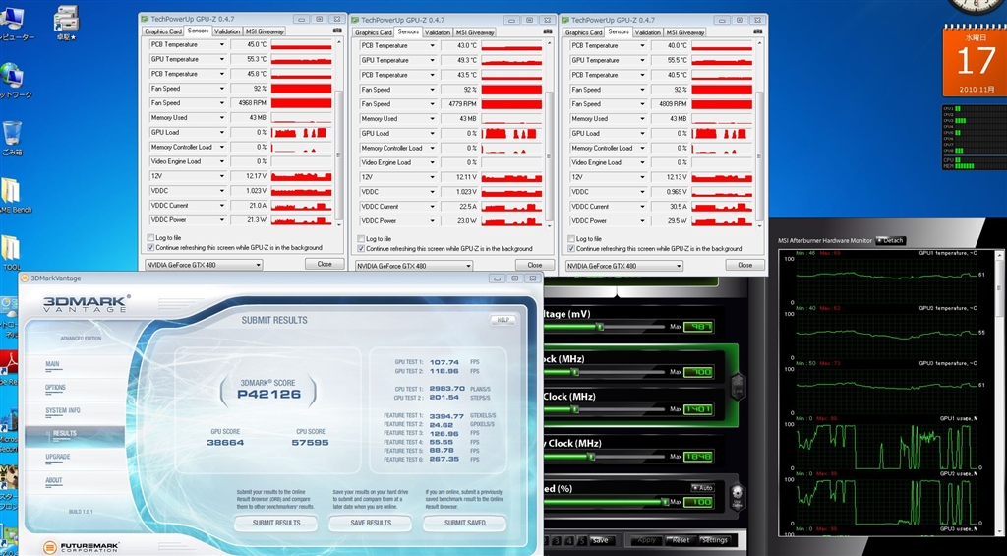The width and height of the screenshot is (1007, 556).
Task: Expand Memory Used dropdown in middle GPU-Z
Action: pos(433,119)
